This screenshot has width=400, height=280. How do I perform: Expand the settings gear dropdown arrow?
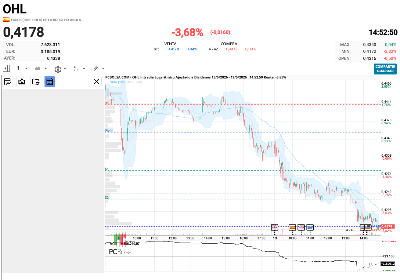pyautogui.click(x=65, y=69)
